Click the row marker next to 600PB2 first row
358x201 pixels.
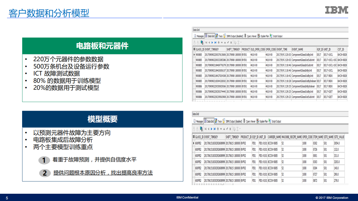194,143
